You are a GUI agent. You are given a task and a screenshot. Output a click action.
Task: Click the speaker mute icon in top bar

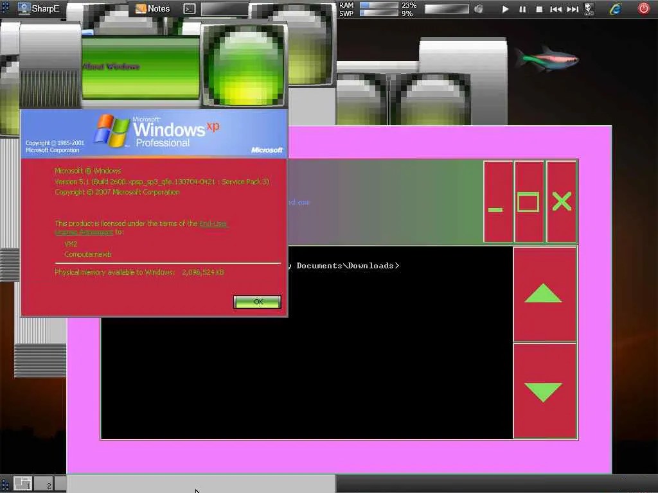[x=479, y=9]
